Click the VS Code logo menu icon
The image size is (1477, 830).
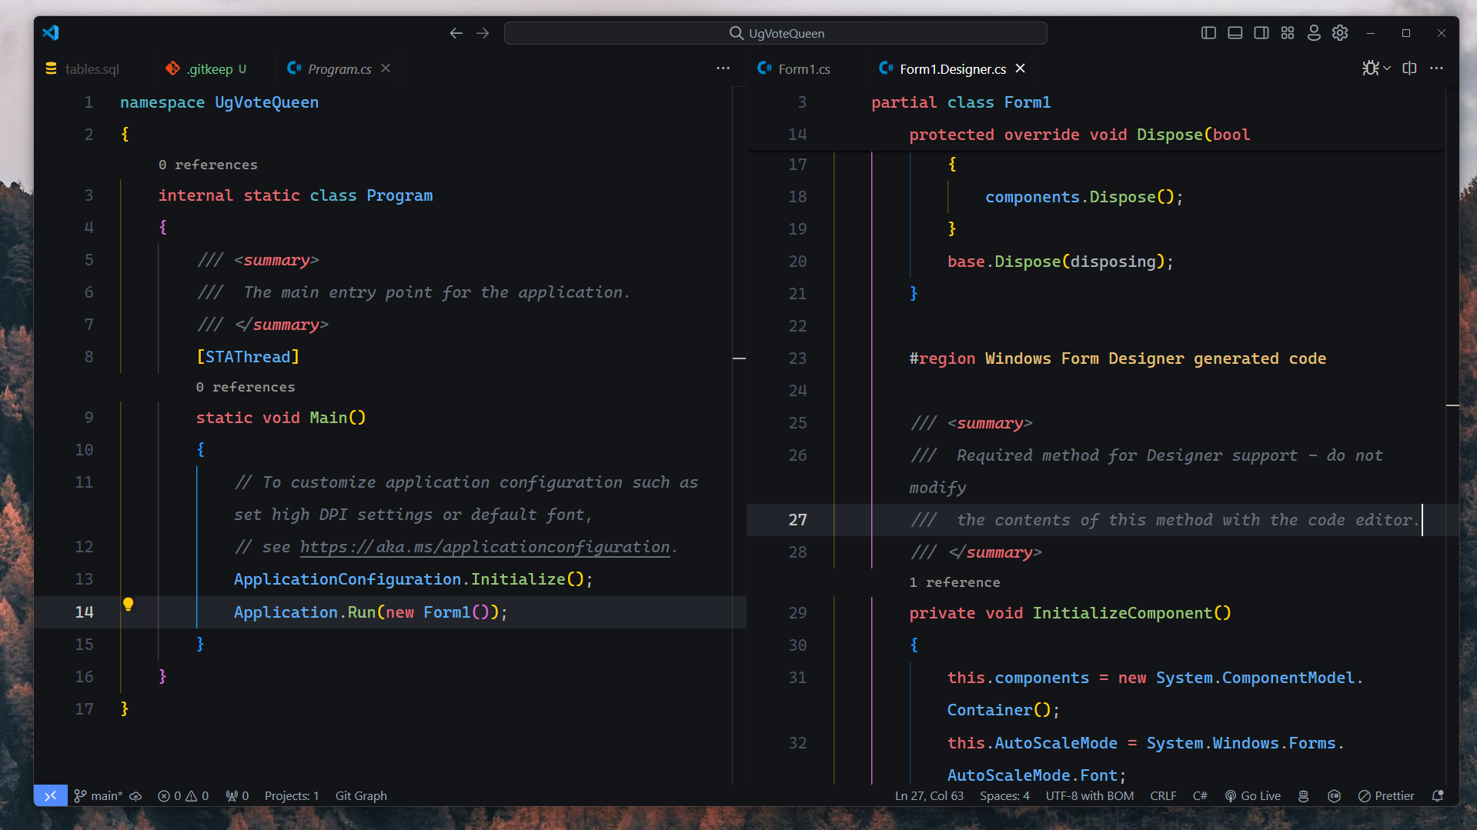tap(51, 33)
